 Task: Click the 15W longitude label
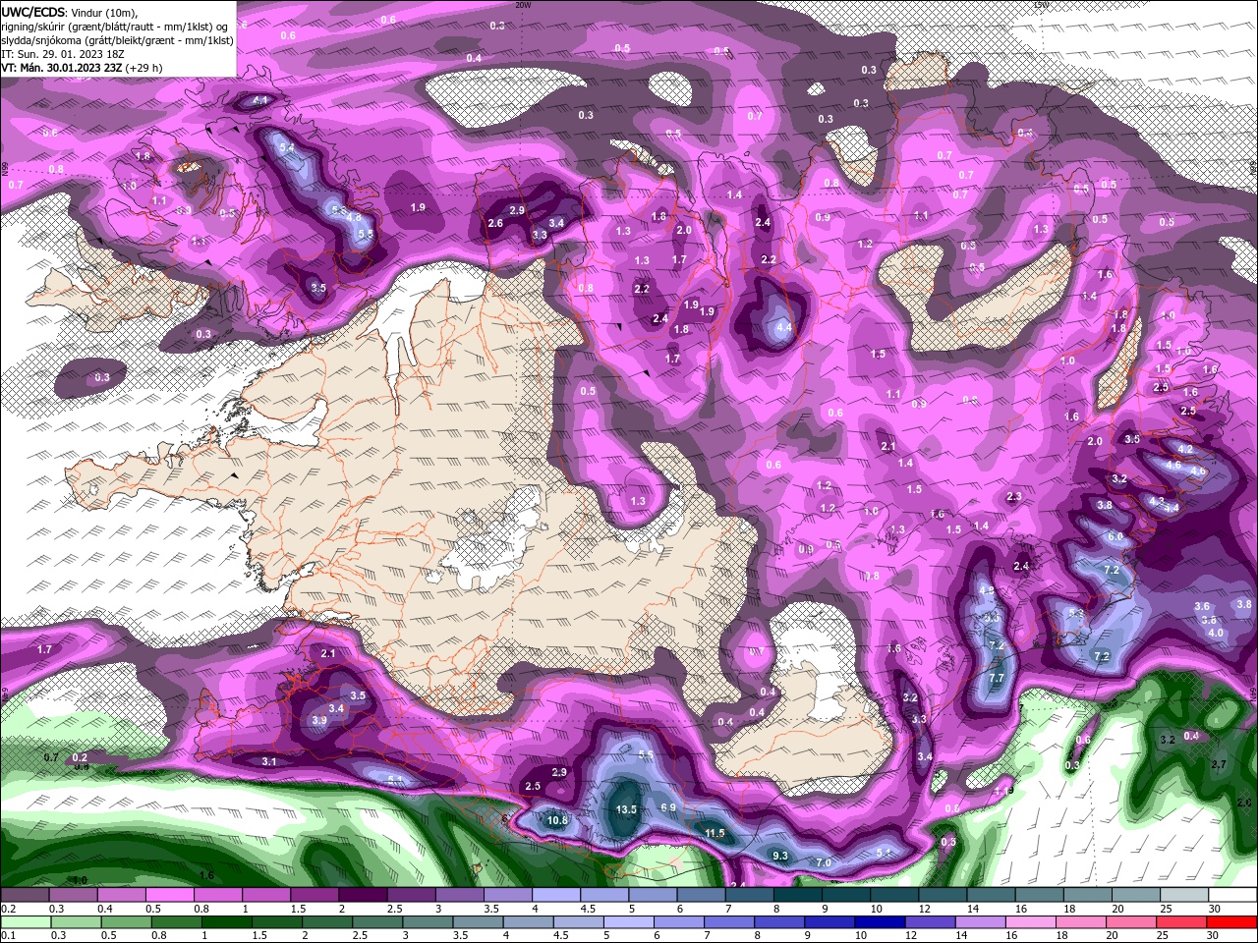(1041, 5)
